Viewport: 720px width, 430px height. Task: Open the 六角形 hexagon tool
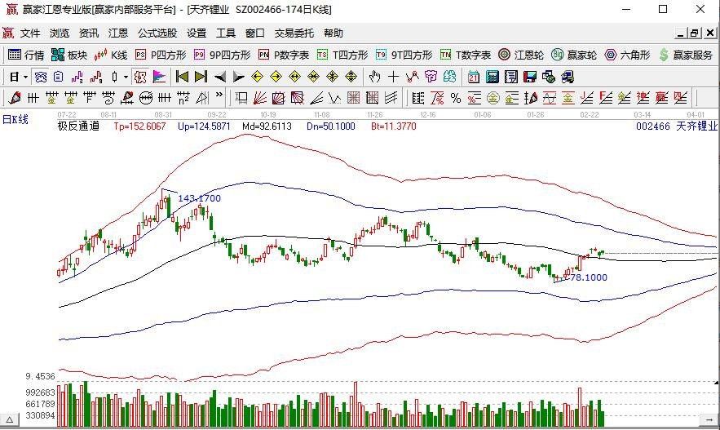tap(627, 55)
